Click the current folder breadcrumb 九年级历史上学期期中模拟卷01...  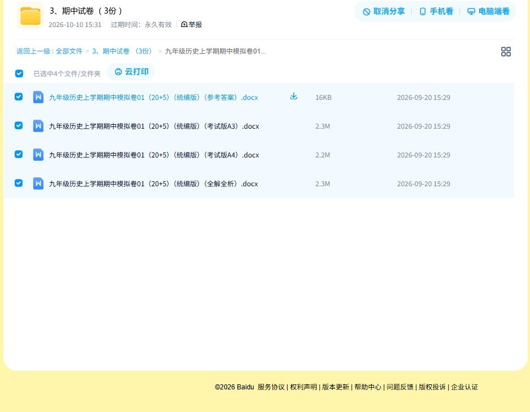point(215,51)
